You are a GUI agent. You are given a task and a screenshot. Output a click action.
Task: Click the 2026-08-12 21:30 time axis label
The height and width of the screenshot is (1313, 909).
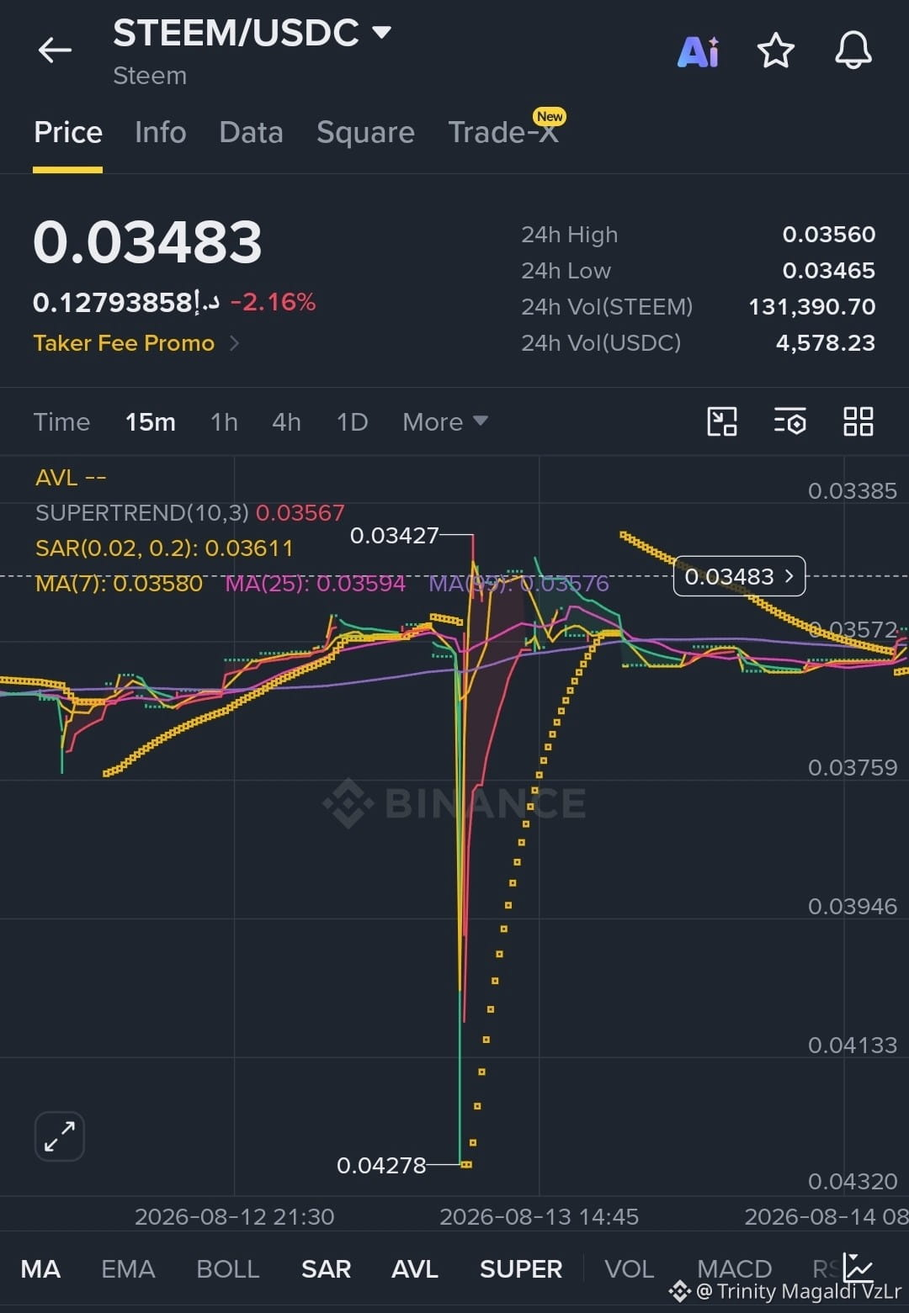235,1216
